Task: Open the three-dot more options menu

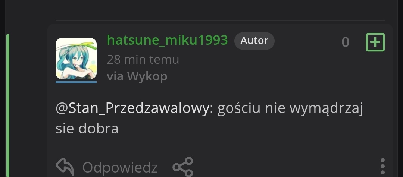Action: [382, 167]
